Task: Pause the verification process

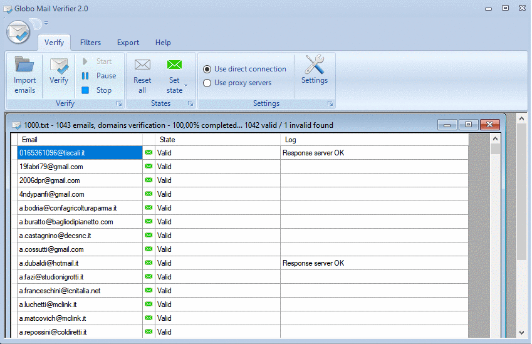Action: pyautogui.click(x=85, y=76)
